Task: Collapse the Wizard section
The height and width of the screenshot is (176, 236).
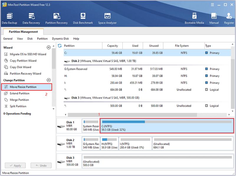Action: tap(49, 48)
